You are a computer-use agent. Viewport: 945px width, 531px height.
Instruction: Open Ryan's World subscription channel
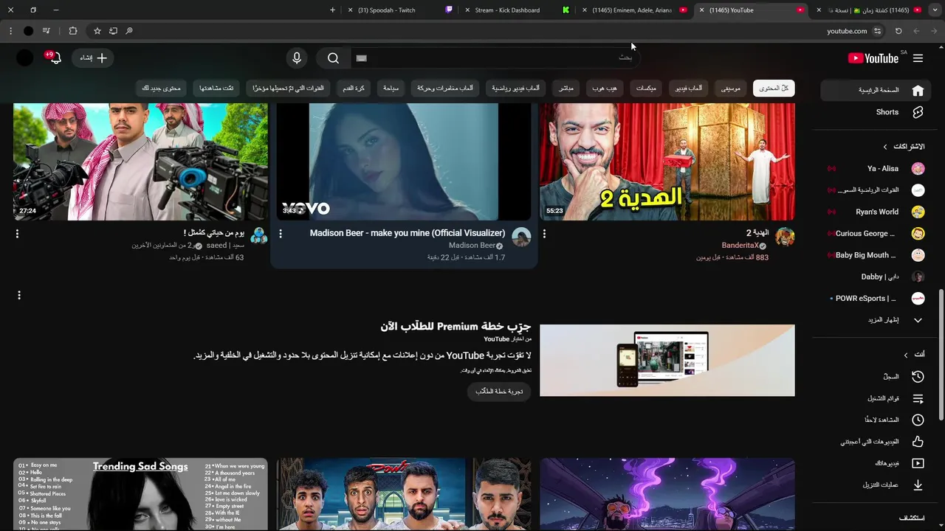coord(876,212)
